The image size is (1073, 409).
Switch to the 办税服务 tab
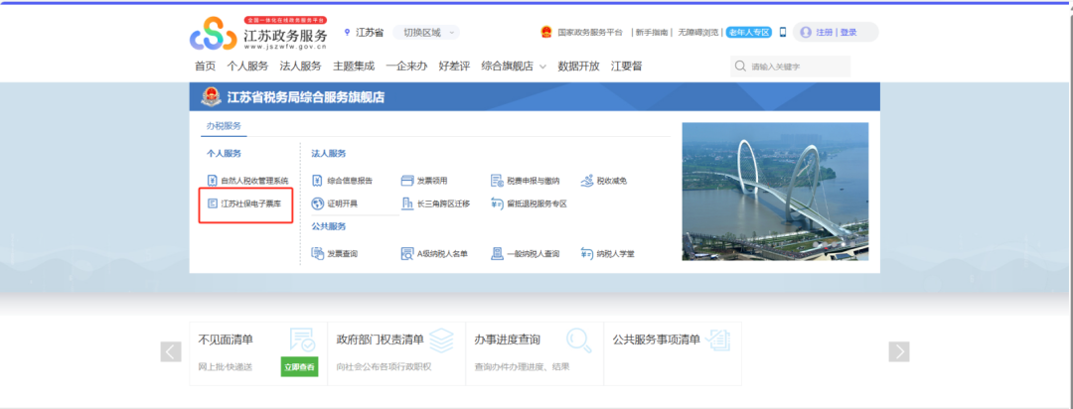224,126
